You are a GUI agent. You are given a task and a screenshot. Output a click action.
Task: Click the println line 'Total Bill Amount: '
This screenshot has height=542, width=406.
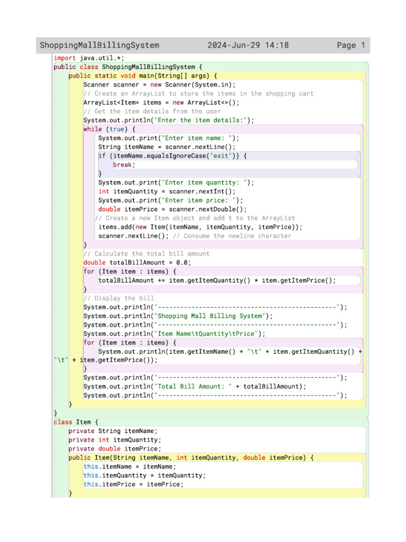point(195,387)
